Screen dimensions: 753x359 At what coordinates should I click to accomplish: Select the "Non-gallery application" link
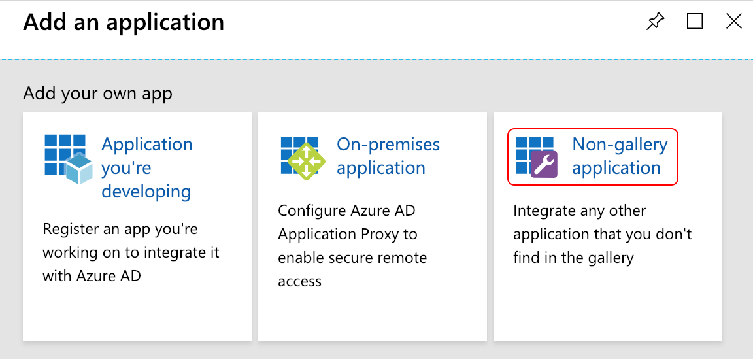tap(620, 156)
